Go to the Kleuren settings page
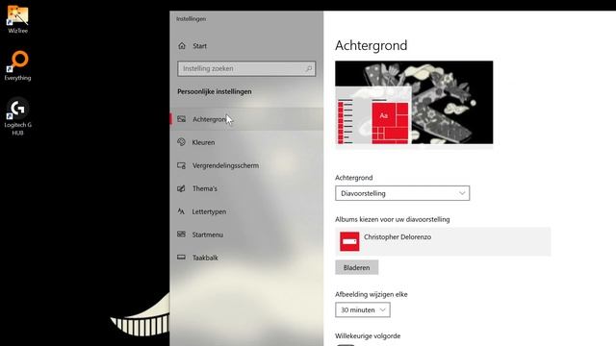This screenshot has height=346, width=616. point(246,142)
